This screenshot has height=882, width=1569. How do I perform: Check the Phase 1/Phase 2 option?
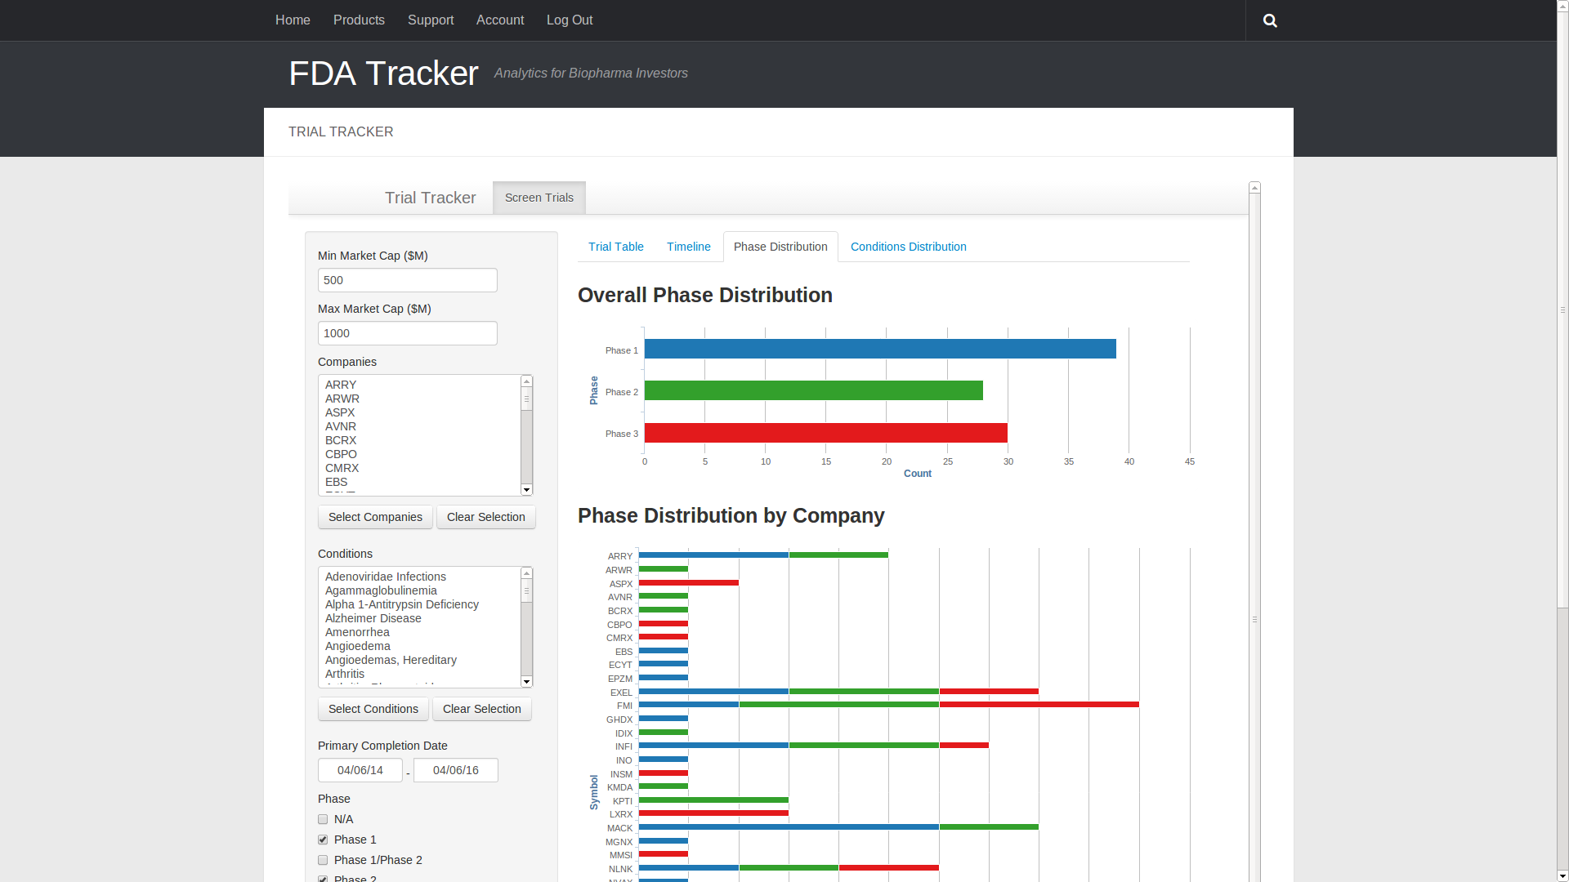pos(323,860)
